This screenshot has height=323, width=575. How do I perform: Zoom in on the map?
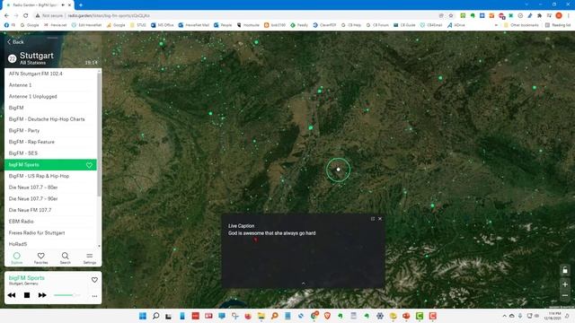tap(565, 284)
